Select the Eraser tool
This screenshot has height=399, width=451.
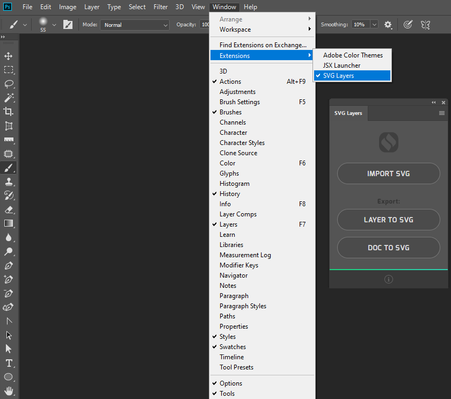click(x=9, y=210)
